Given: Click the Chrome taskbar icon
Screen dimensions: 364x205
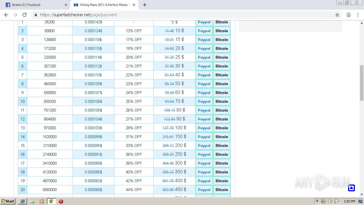Looking at the screenshot, I should (x=51, y=201).
